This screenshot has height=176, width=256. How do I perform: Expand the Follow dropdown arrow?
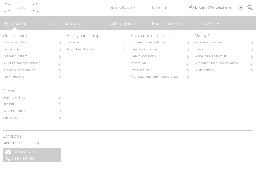tap(166, 8)
